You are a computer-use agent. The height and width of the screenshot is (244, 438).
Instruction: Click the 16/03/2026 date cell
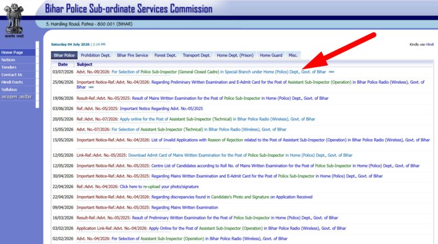coord(63,218)
